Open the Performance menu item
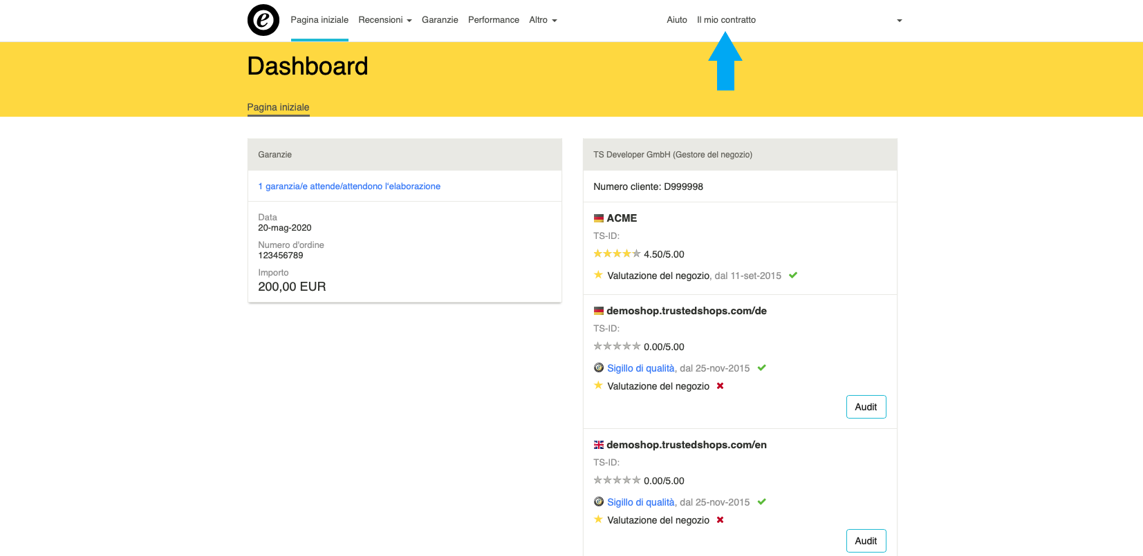This screenshot has width=1143, height=556. click(494, 20)
